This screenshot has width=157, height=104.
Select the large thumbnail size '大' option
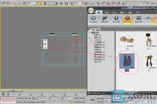pos(148,20)
